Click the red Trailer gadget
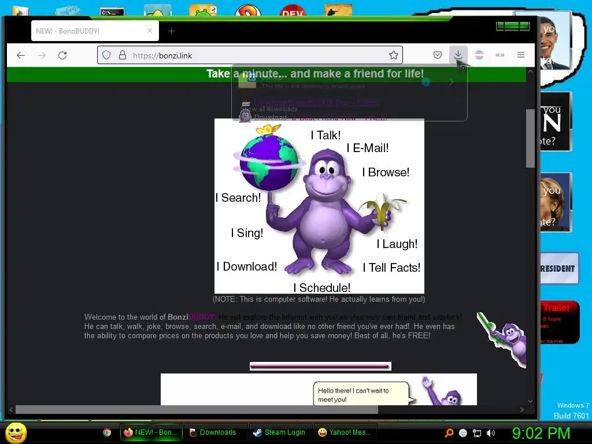The height and width of the screenshot is (444, 592). [x=559, y=323]
